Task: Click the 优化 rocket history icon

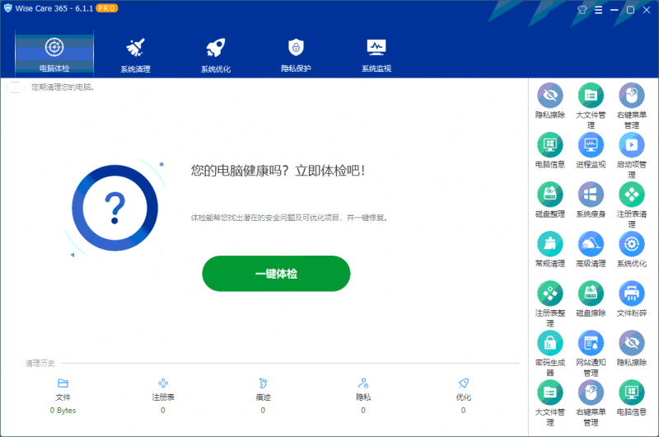Action: tap(463, 383)
